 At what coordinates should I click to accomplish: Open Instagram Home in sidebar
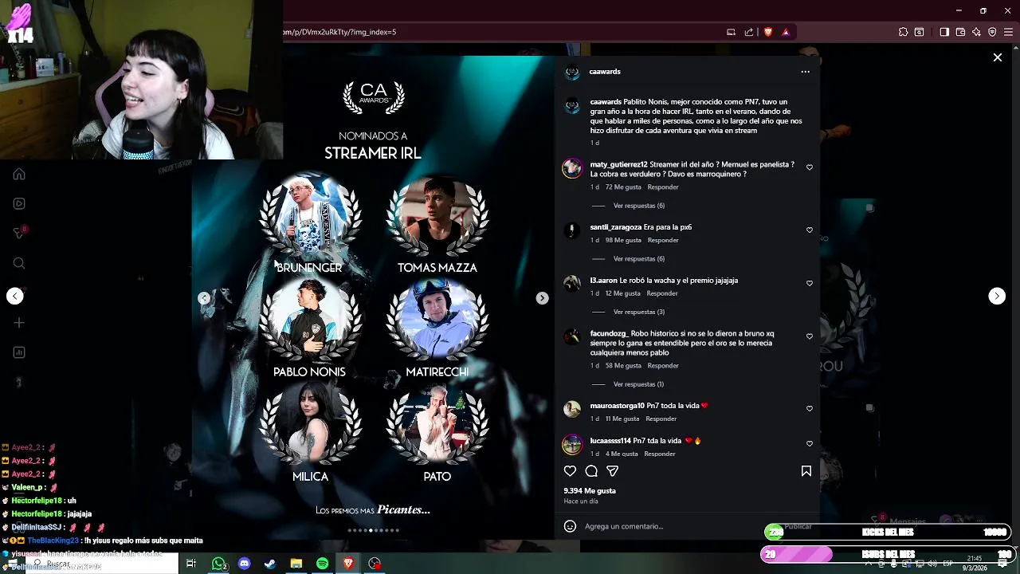click(x=19, y=174)
